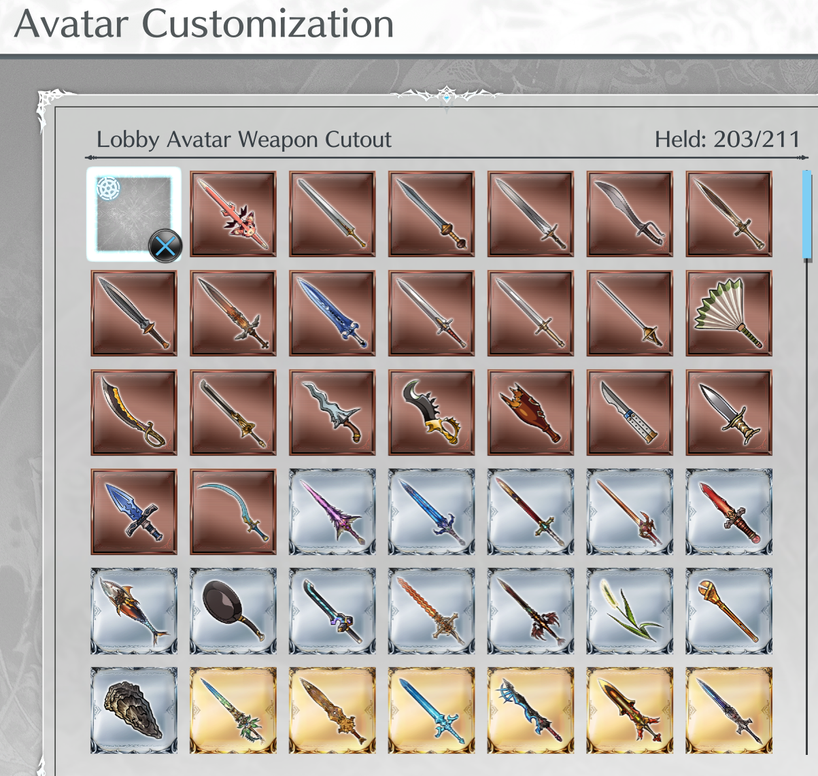This screenshot has width=818, height=776.
Task: Pick the green folding fan weapon
Action: (x=729, y=314)
